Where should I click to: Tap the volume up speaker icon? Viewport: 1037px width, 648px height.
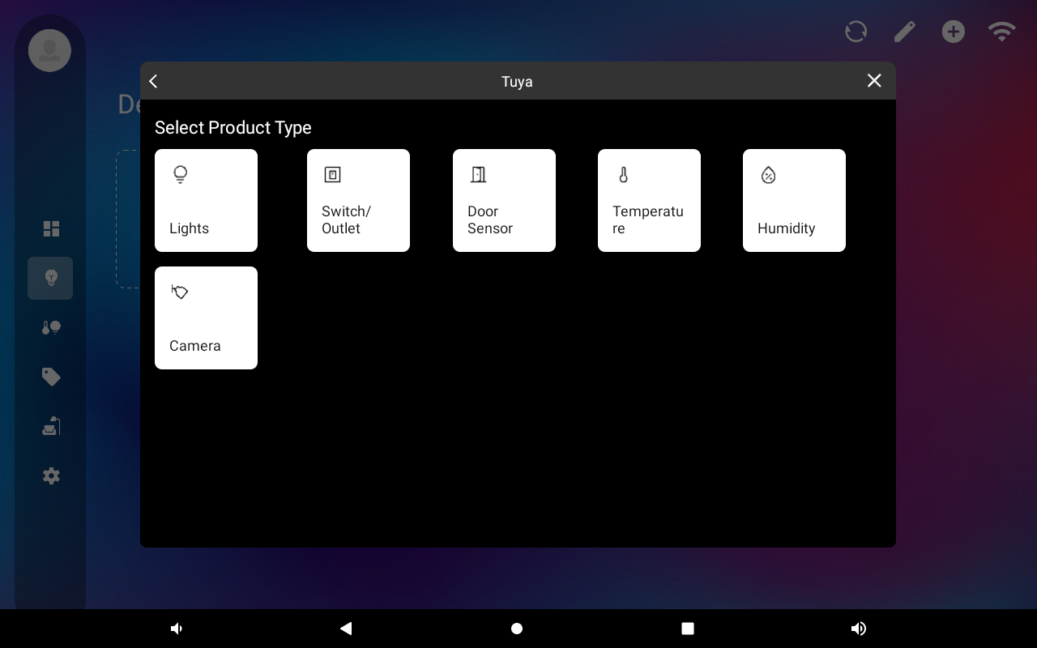pyautogui.click(x=859, y=629)
